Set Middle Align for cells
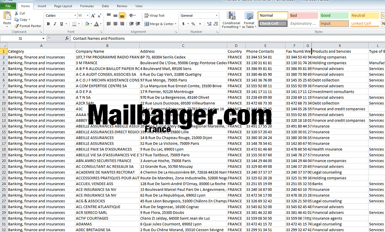The height and width of the screenshot is (232, 385). [115, 15]
